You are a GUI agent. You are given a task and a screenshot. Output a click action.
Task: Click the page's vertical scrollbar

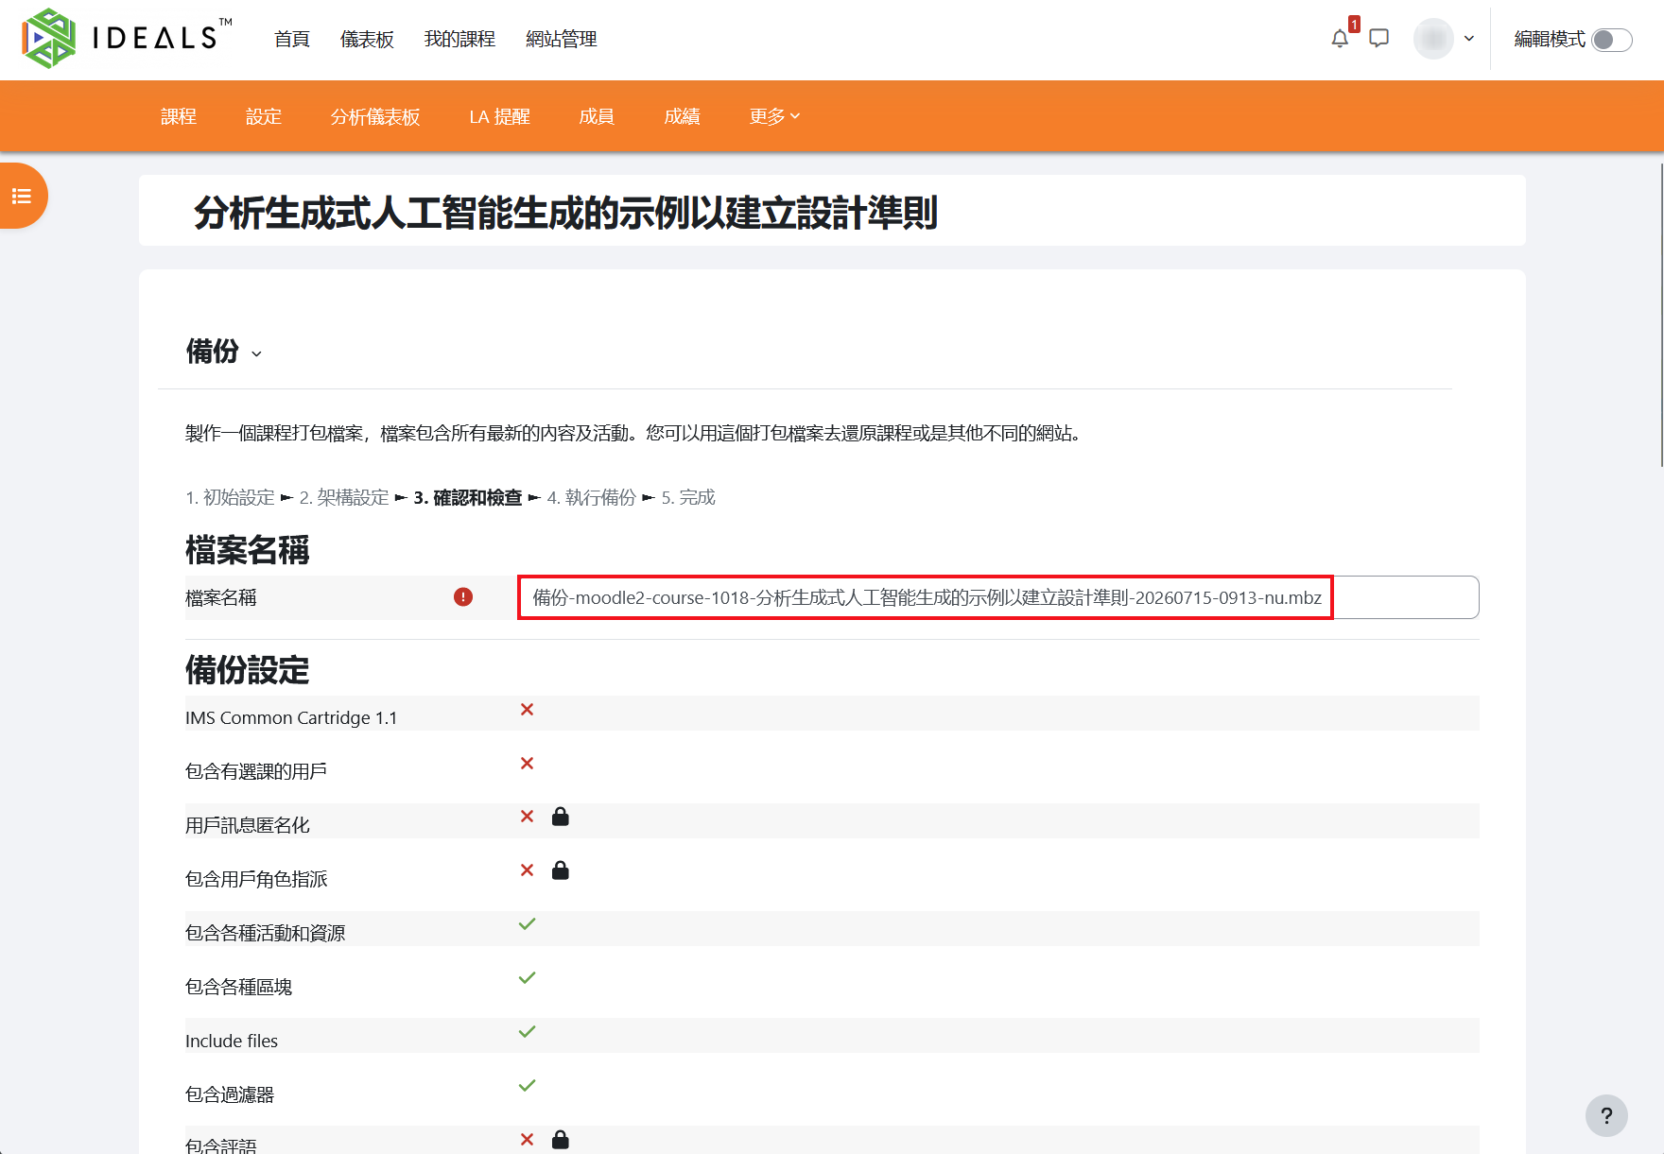coord(1661,315)
